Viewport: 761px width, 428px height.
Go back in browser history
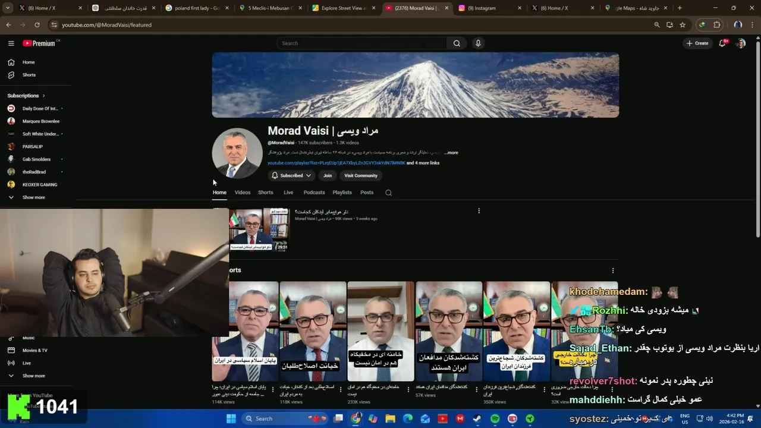click(8, 25)
